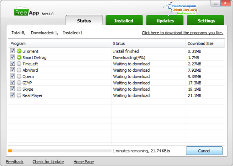Select the TimeLeft program name
Screen dimensions: 233x166
(30, 64)
